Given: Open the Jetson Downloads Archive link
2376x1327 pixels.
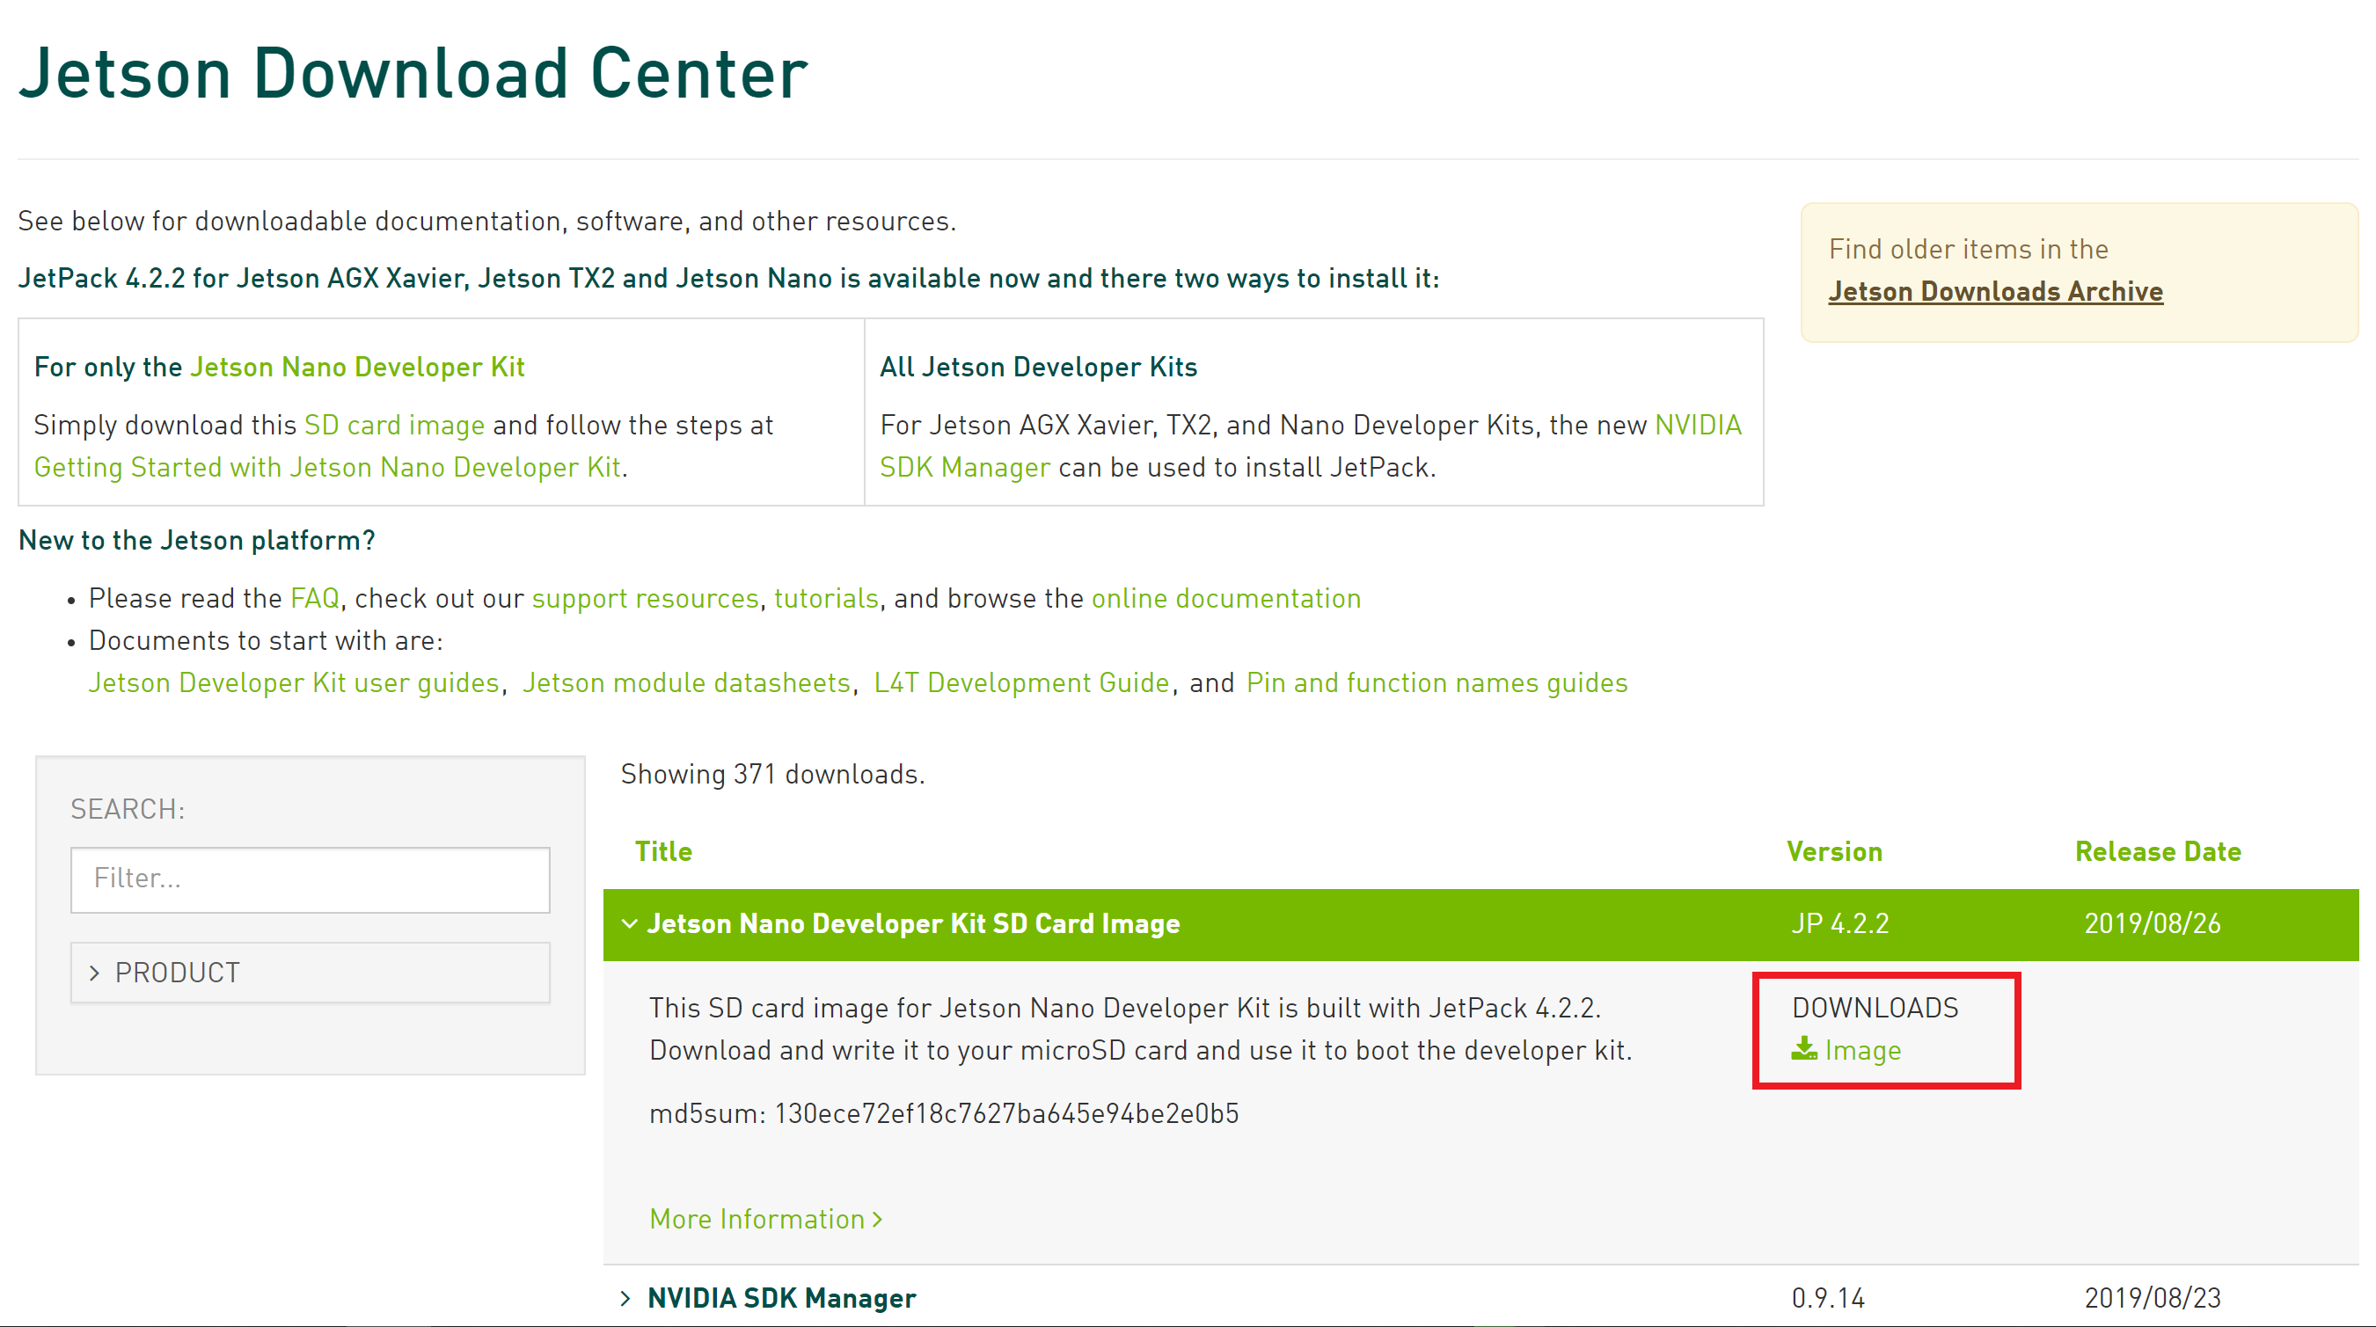Looking at the screenshot, I should click(1995, 291).
